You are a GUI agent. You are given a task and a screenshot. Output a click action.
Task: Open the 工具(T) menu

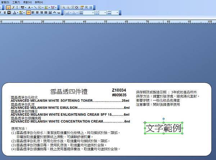pyautogui.click(x=16, y=3)
